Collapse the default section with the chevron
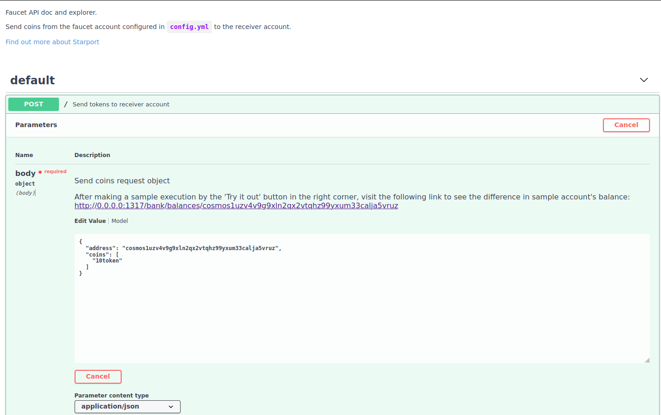The image size is (661, 415). click(x=643, y=80)
